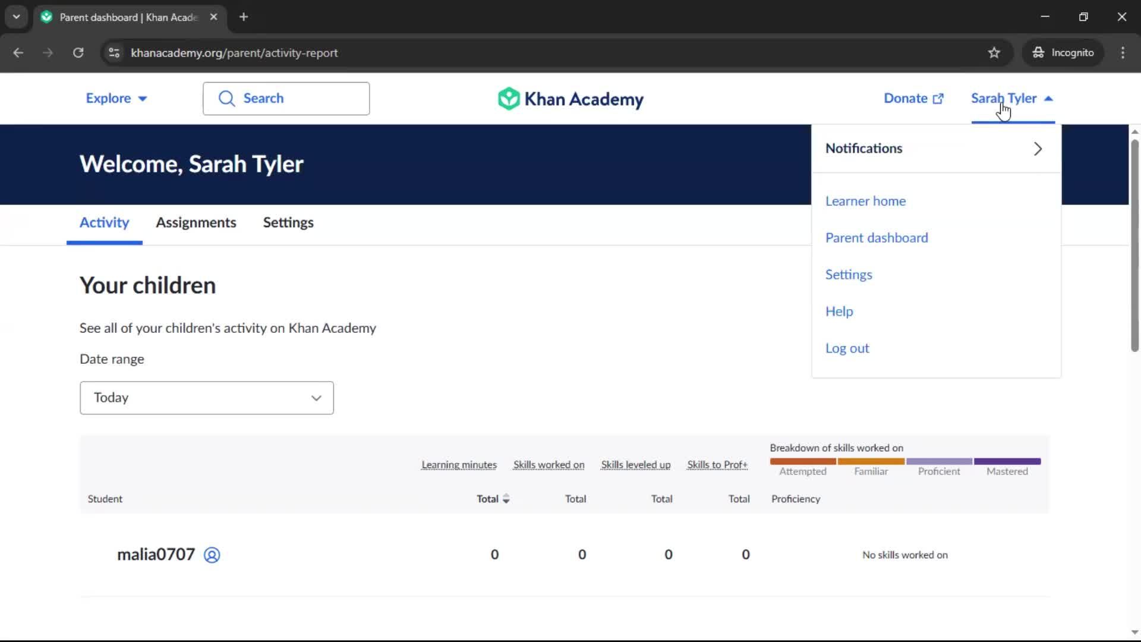The image size is (1141, 642).
Task: Collapse the Sarah Tyler account menu
Action: point(1012,99)
